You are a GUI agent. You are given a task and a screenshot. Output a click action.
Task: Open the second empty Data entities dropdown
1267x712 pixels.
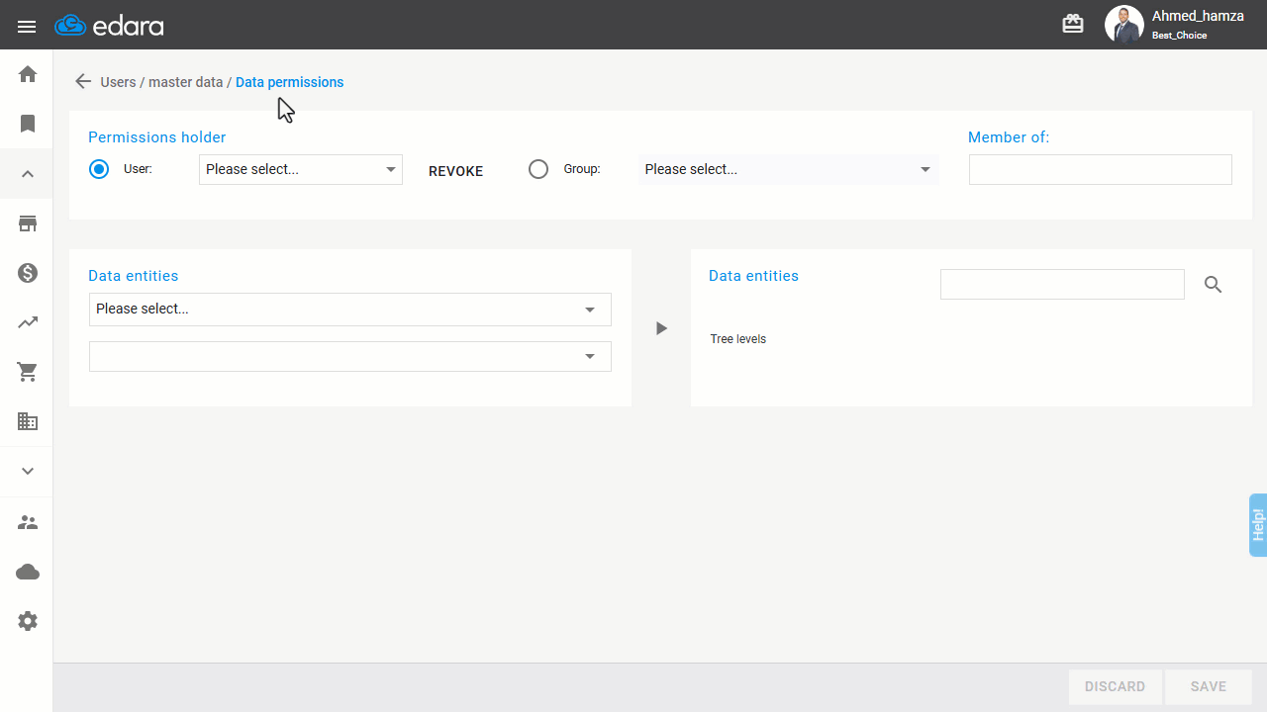point(350,356)
